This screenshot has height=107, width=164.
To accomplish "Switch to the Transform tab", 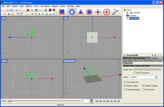I will point(156,58).
